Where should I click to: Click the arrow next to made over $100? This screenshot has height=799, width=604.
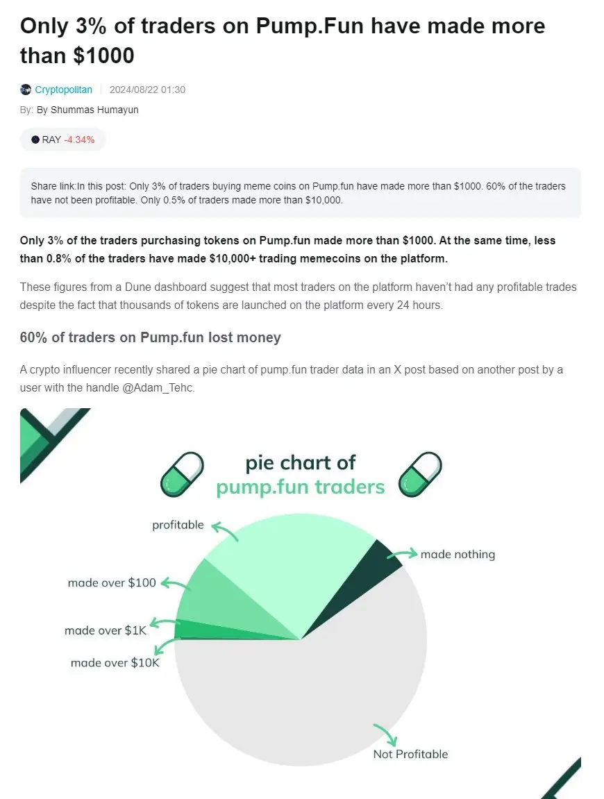(x=176, y=585)
